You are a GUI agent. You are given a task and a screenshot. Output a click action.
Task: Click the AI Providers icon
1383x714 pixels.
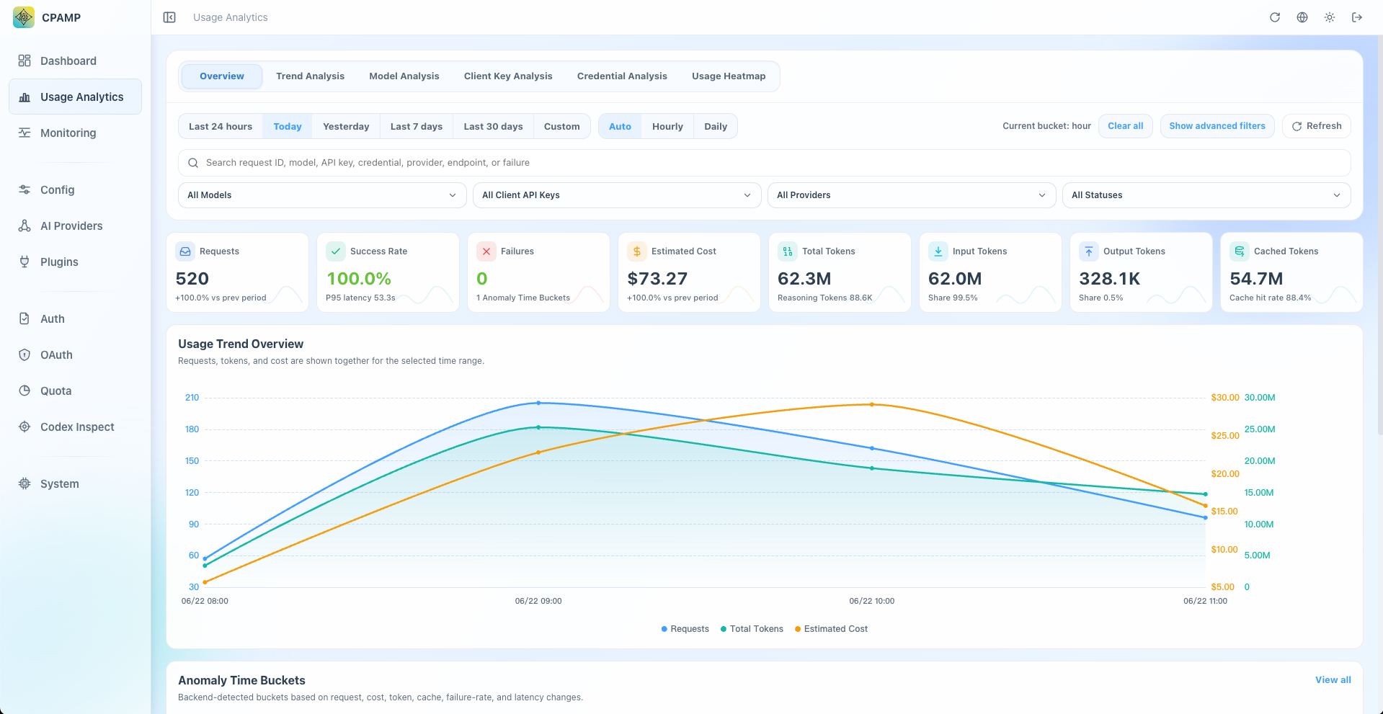point(25,226)
